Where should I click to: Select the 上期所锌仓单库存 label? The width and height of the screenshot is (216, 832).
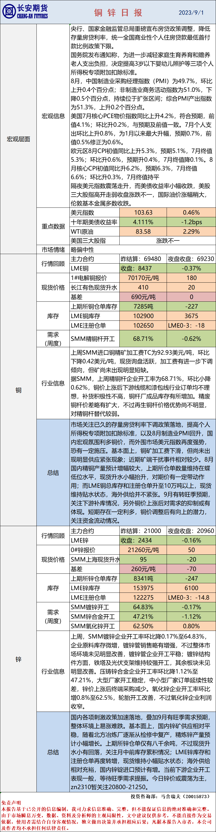94,578
